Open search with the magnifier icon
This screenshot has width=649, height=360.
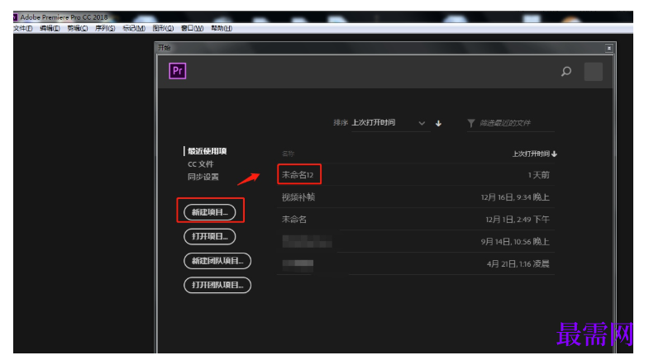[565, 72]
